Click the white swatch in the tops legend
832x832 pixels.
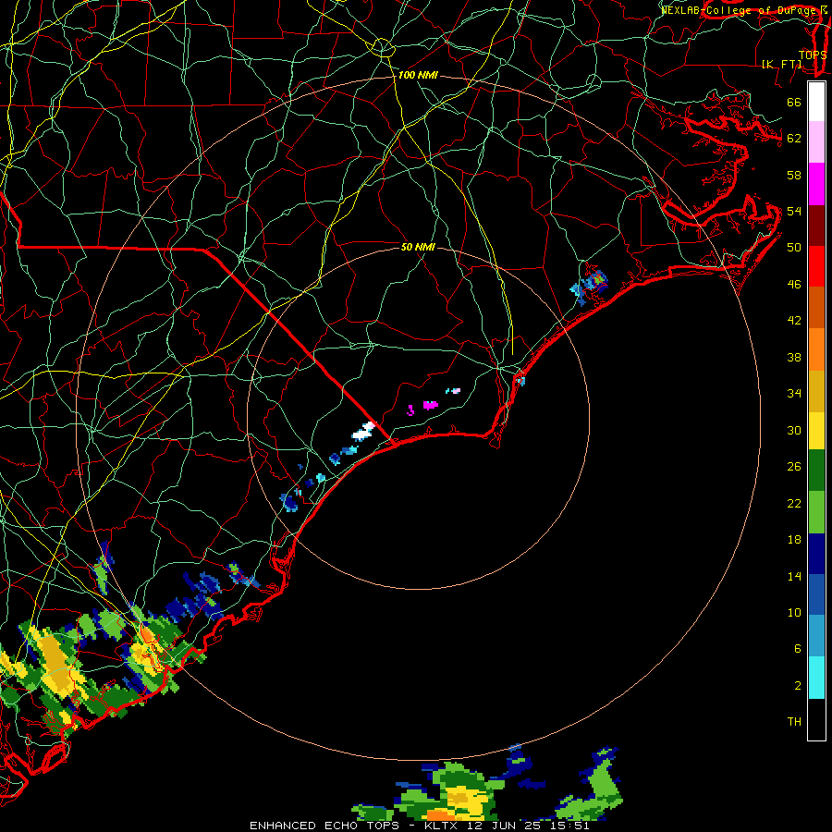tap(816, 102)
